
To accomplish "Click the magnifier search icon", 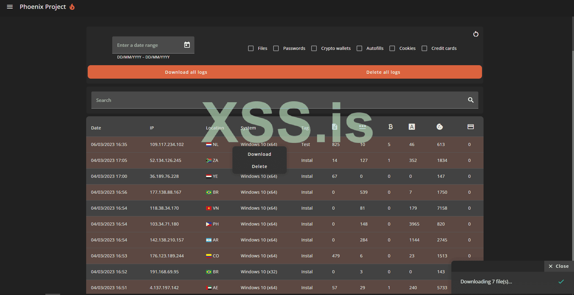I will click(x=471, y=100).
